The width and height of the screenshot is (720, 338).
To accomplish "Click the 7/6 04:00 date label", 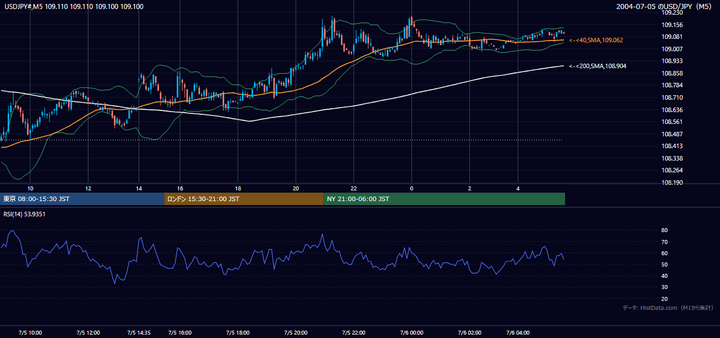I will coord(518,332).
